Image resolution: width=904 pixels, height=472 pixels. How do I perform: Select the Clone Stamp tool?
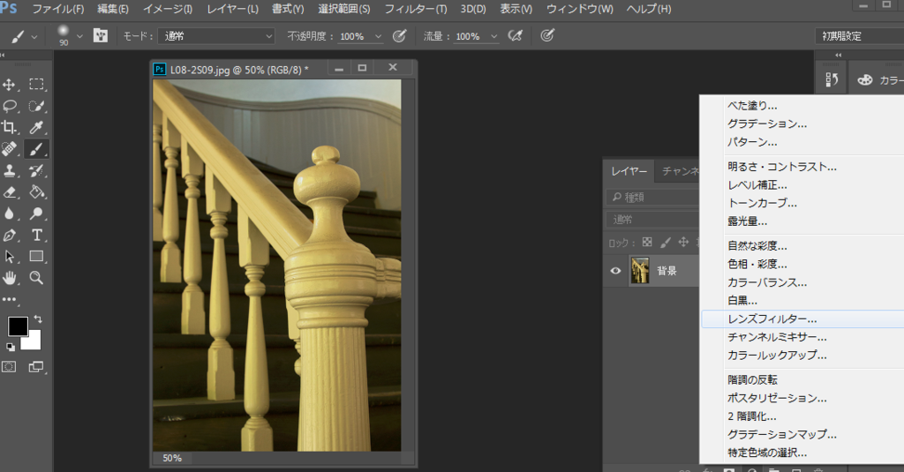click(x=9, y=170)
